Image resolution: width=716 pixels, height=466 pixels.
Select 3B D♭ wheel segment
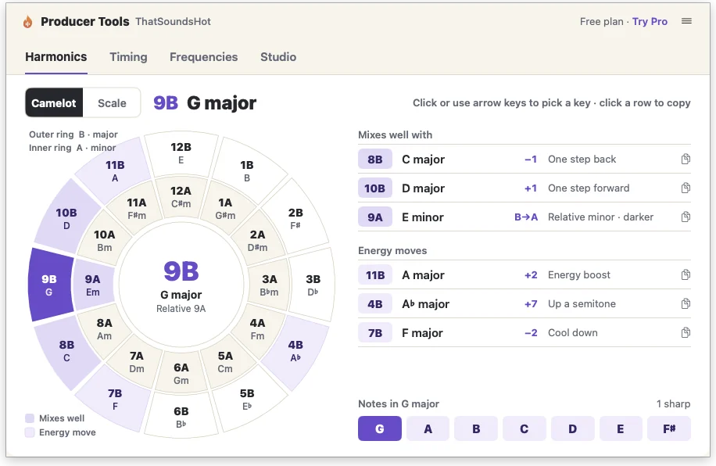(313, 285)
